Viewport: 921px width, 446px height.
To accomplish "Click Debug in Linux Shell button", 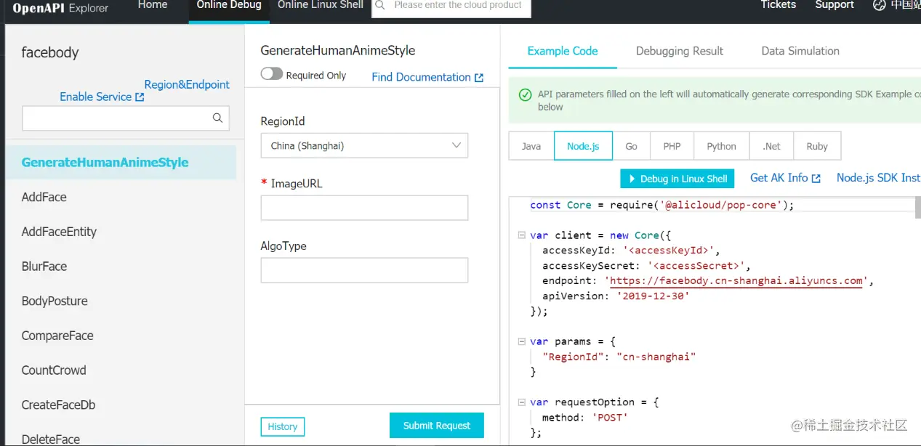I will (x=677, y=179).
